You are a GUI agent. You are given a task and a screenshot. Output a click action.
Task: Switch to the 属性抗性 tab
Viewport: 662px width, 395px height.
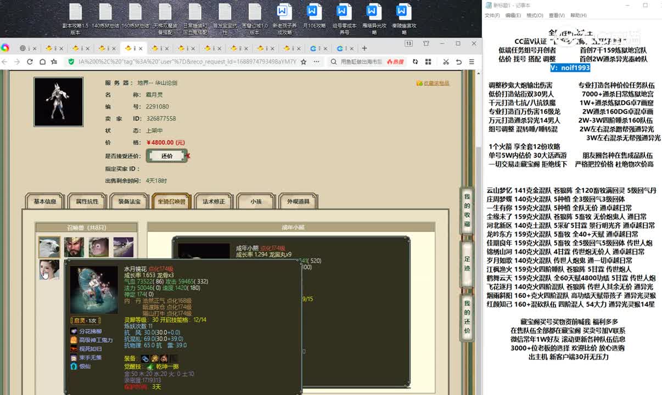[x=87, y=201]
